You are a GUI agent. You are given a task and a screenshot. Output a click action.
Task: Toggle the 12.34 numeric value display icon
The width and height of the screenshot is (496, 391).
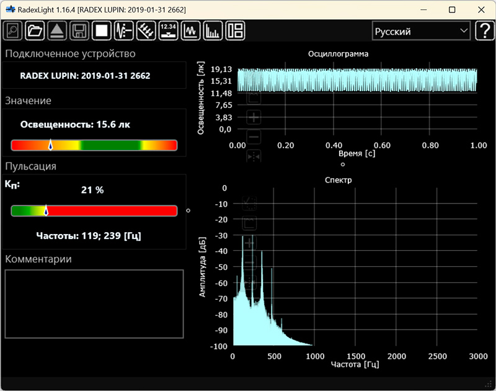tap(169, 31)
